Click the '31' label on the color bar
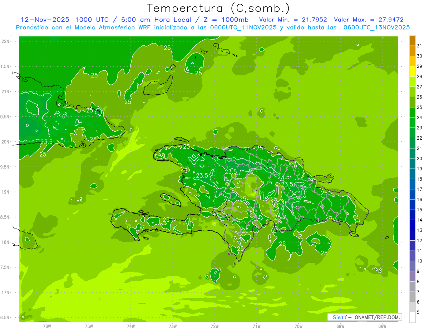 pos(420,46)
